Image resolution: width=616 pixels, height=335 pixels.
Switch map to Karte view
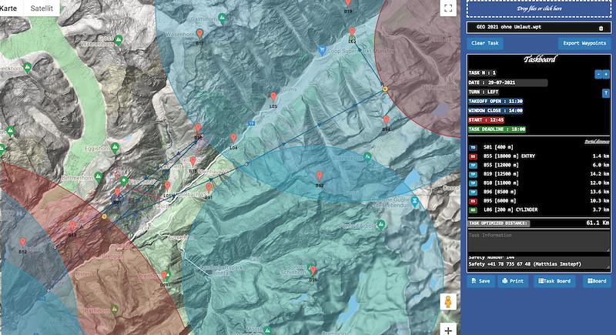tap(8, 8)
